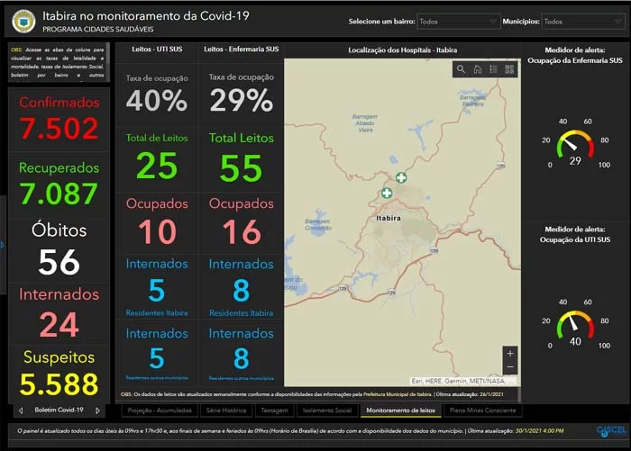Open the map legend list icon

(x=493, y=69)
